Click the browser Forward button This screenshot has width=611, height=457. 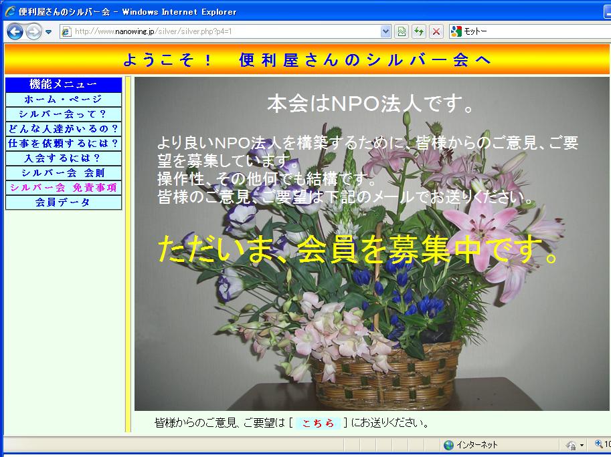(x=33, y=31)
